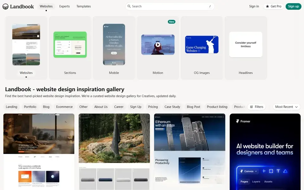Select the Assets tab in Framer card

click(268, 182)
